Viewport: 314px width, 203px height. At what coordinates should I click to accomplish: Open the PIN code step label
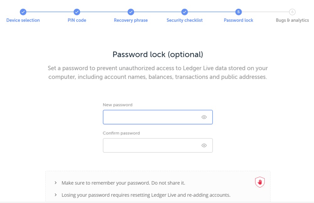point(77,20)
